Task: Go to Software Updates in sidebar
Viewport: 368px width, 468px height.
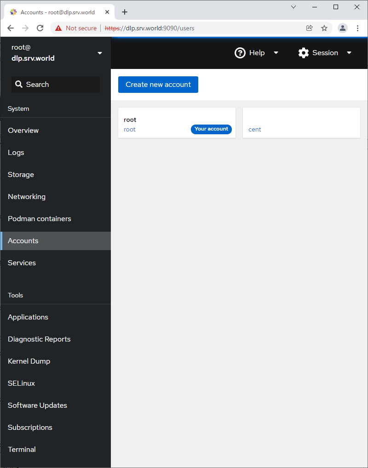Action: pyautogui.click(x=37, y=405)
